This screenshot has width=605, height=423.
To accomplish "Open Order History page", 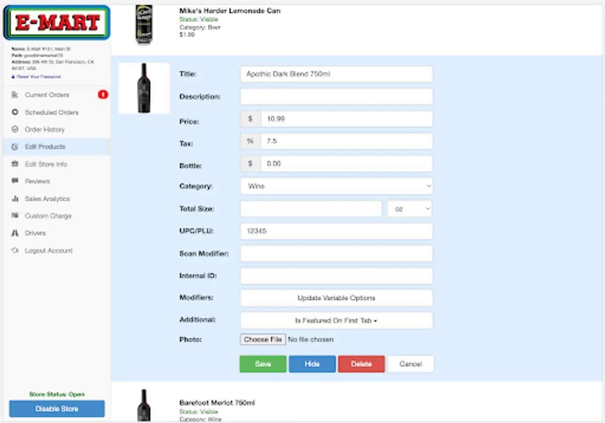I will (45, 129).
